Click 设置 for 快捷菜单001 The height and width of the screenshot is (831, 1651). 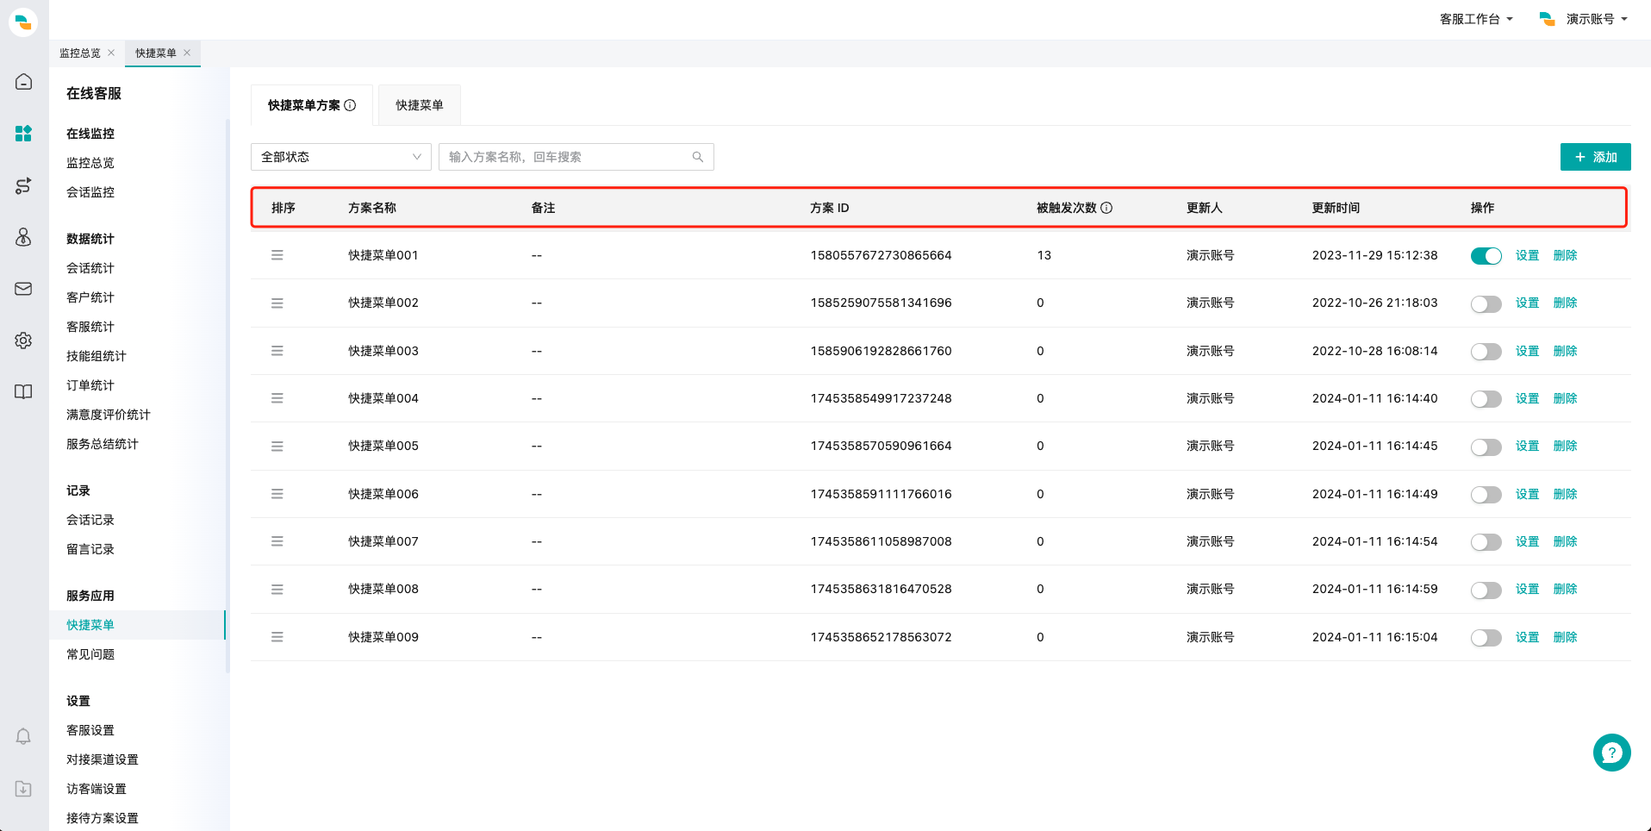1527,255
